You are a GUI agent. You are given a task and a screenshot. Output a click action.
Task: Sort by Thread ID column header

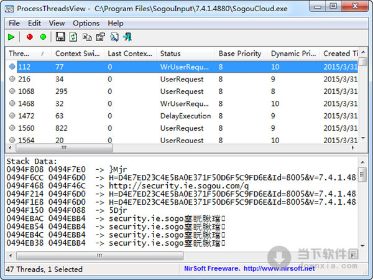pos(29,54)
